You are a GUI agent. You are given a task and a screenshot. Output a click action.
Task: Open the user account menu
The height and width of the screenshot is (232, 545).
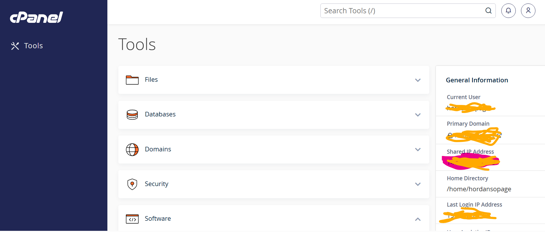click(x=528, y=10)
